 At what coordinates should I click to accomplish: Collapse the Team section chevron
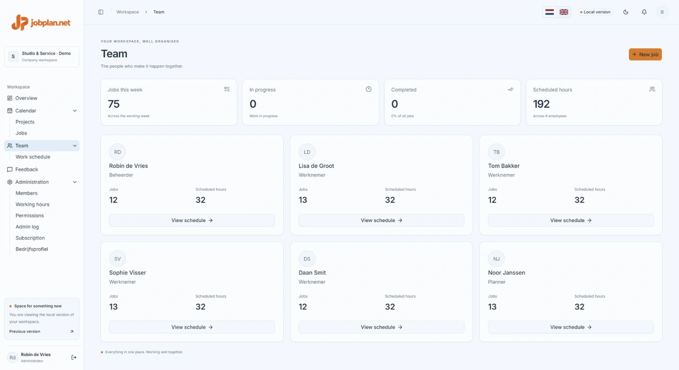point(75,146)
